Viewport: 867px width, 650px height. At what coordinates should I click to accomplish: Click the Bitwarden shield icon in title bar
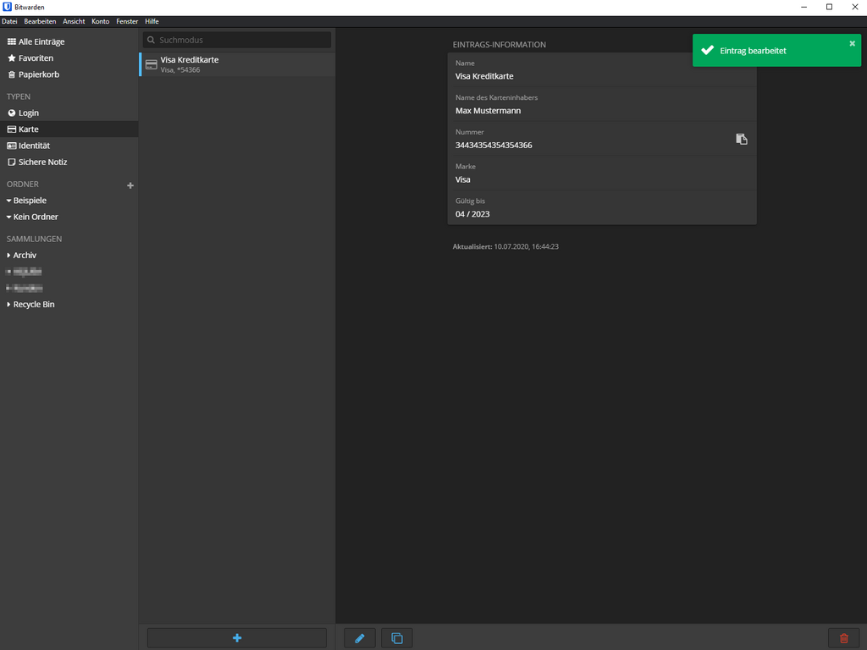point(7,7)
